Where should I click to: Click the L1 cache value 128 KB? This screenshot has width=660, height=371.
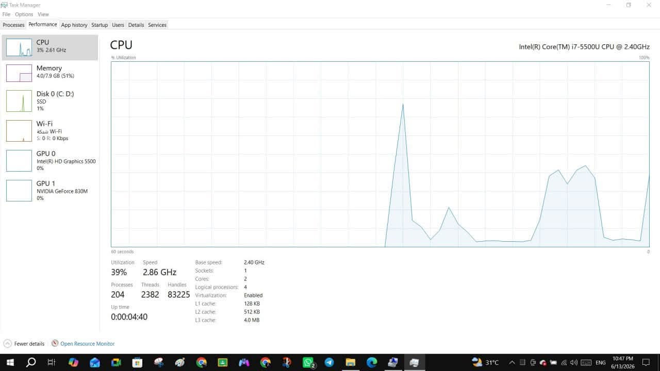pos(252,303)
